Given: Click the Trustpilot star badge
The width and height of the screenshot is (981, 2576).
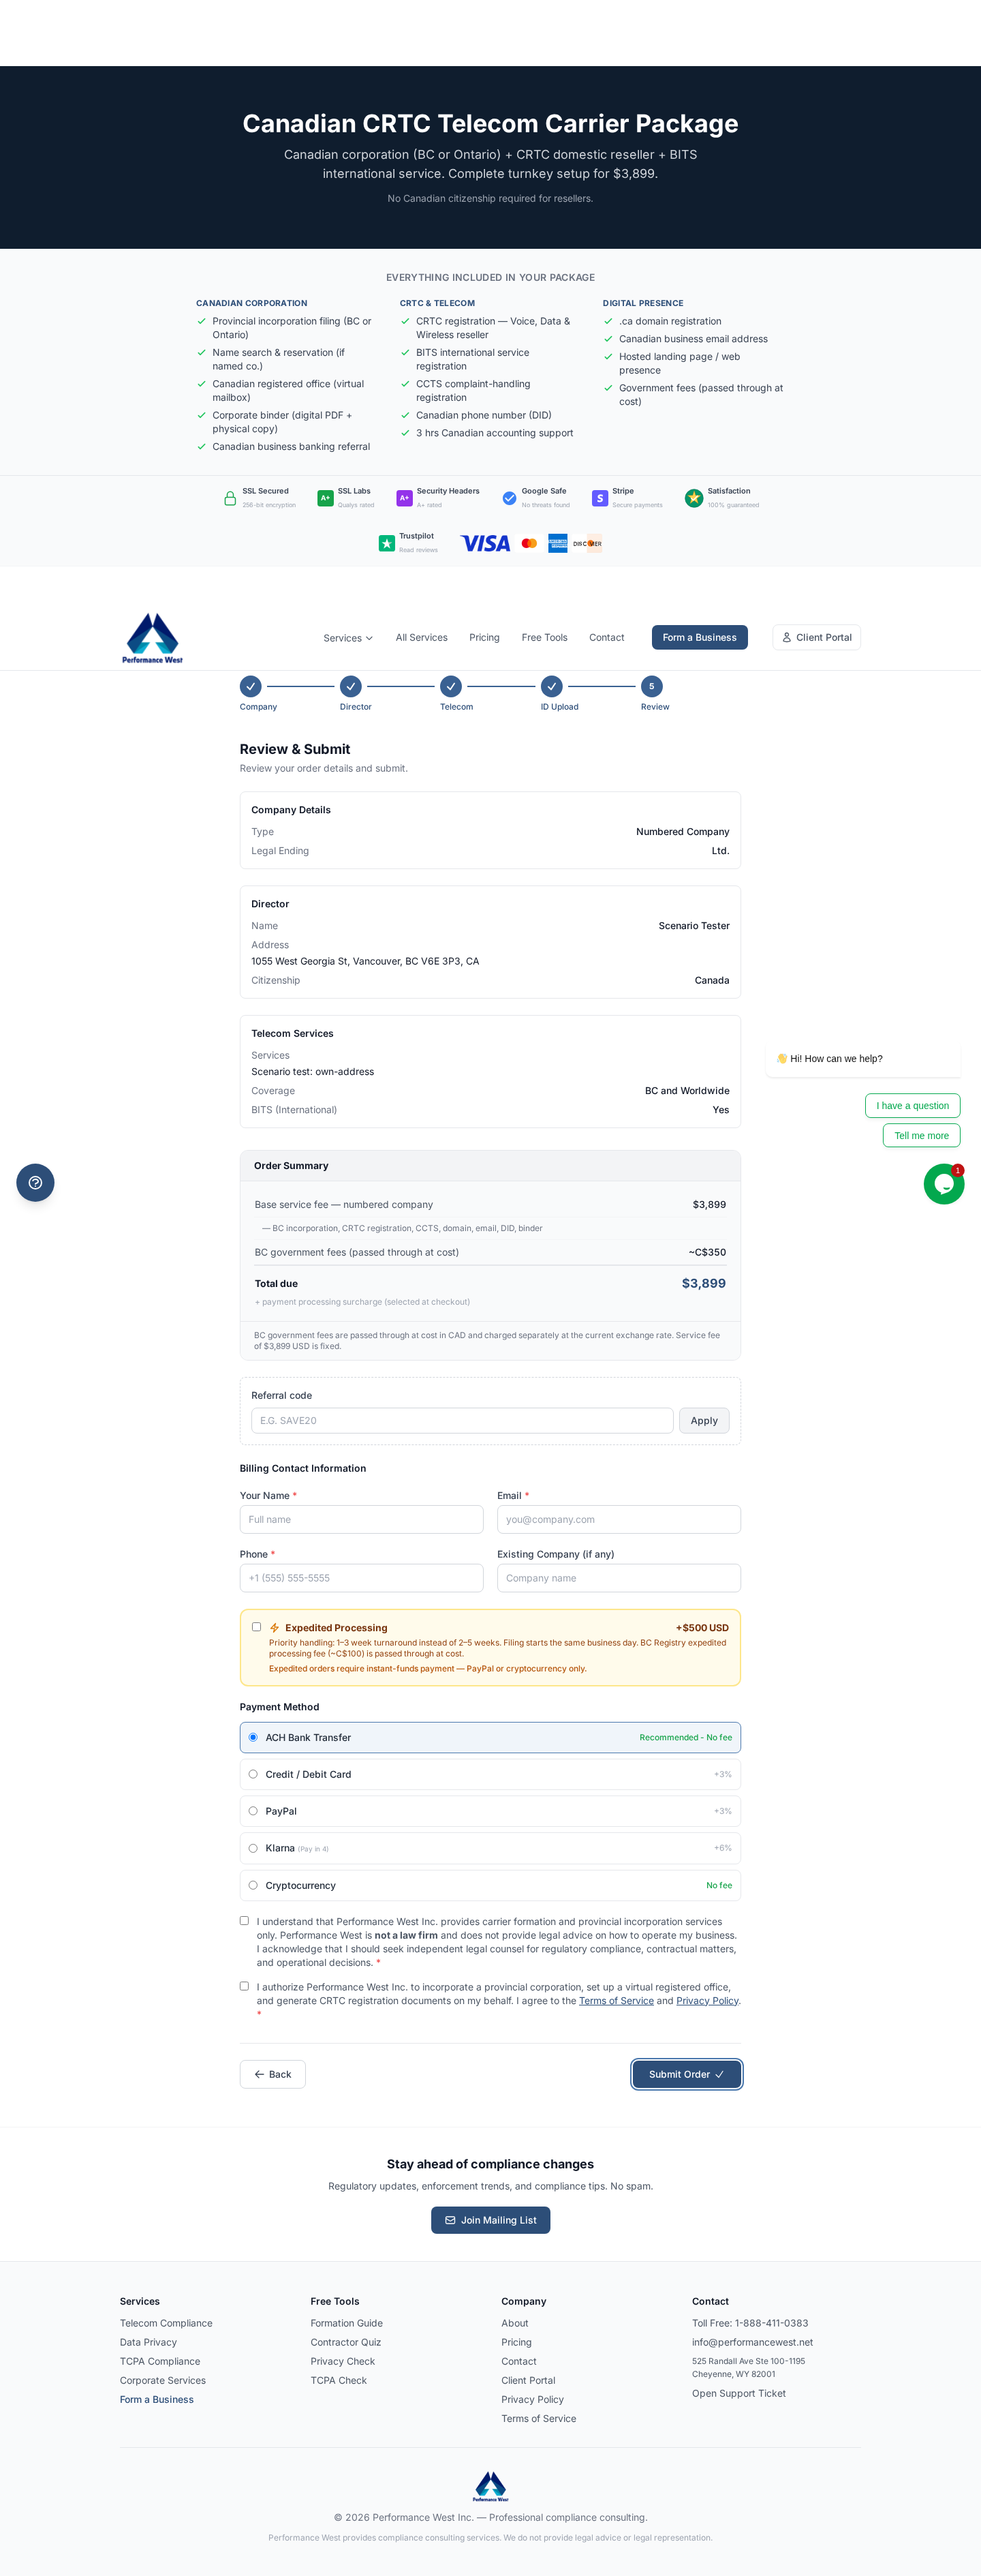Looking at the screenshot, I should [x=386, y=543].
